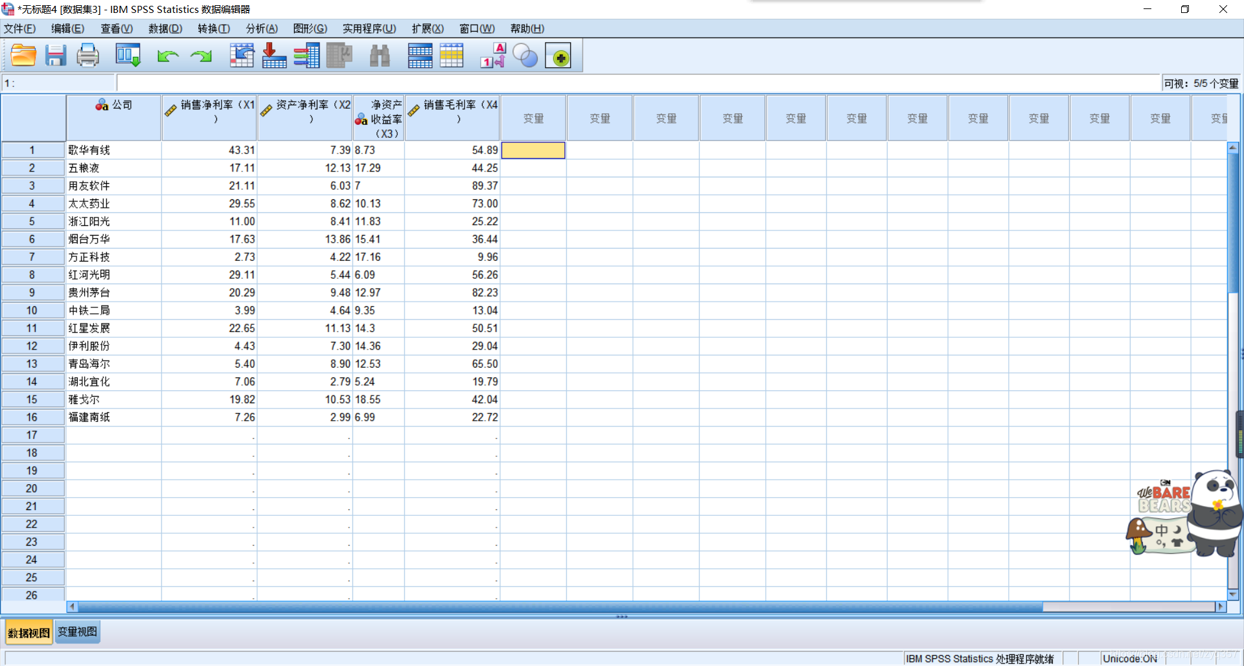
Task: Select row header number 1
Action: pyautogui.click(x=32, y=150)
